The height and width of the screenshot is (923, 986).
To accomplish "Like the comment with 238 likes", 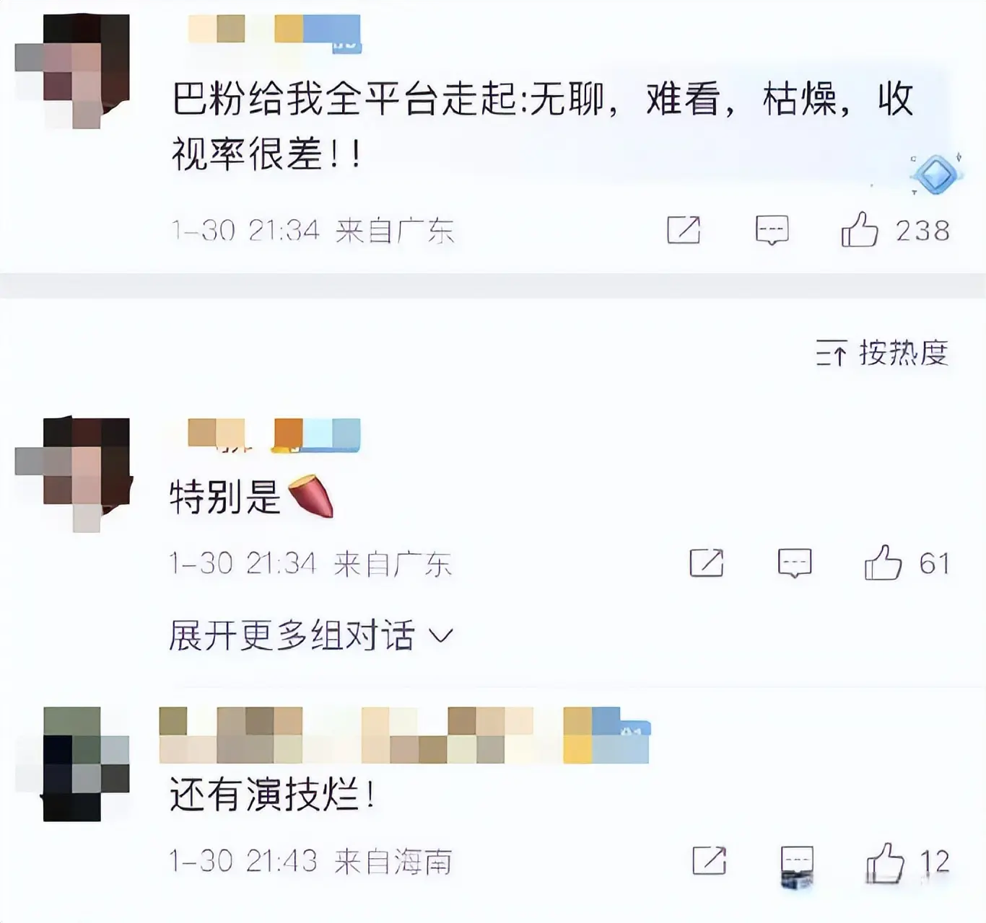I will coord(860,230).
